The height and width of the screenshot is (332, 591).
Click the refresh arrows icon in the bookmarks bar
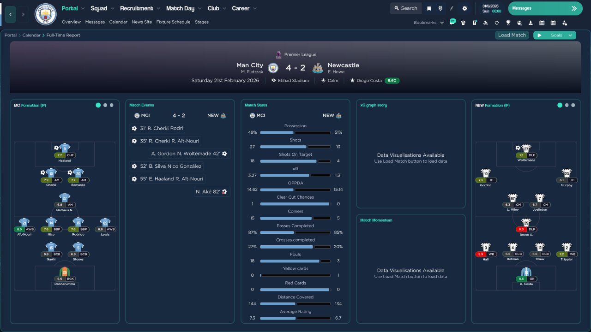point(496,23)
